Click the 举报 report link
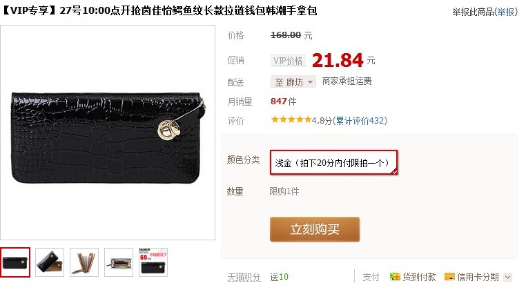This screenshot has width=526, height=290. [x=505, y=12]
